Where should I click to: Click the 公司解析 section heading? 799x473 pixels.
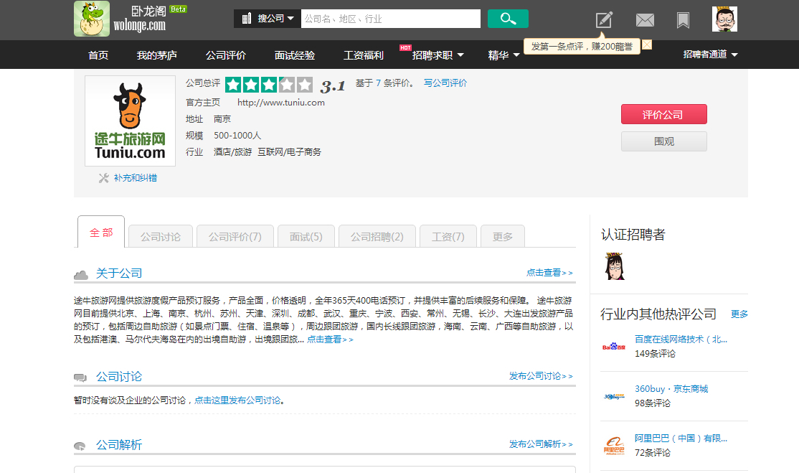pyautogui.click(x=119, y=445)
